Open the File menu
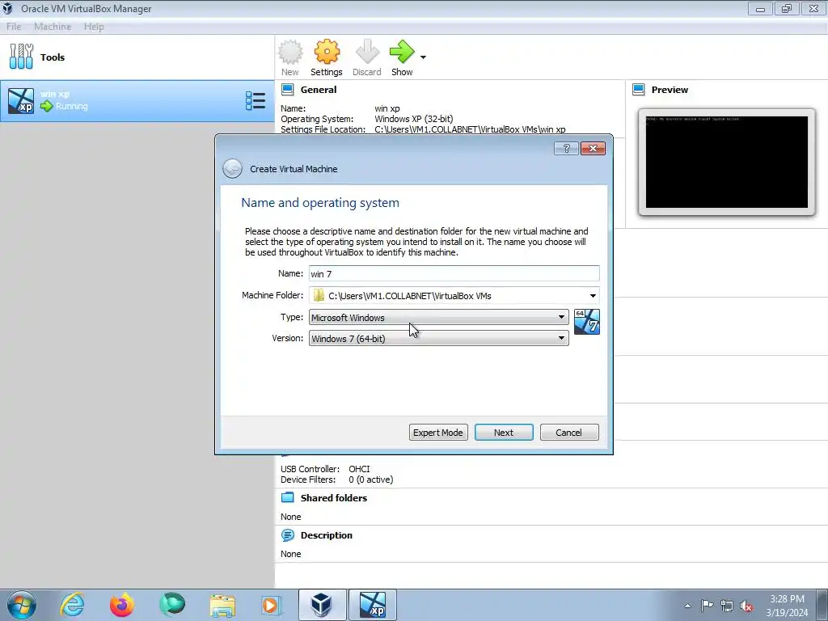Screen dimensions: 828x621 click(x=14, y=27)
